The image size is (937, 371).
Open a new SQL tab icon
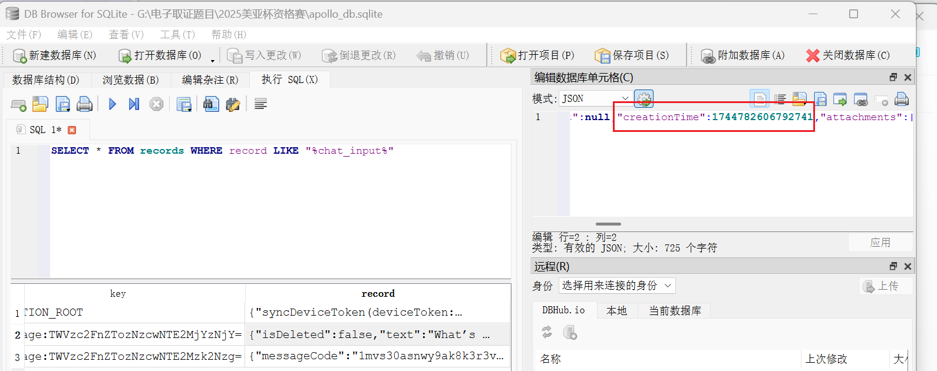click(x=18, y=105)
